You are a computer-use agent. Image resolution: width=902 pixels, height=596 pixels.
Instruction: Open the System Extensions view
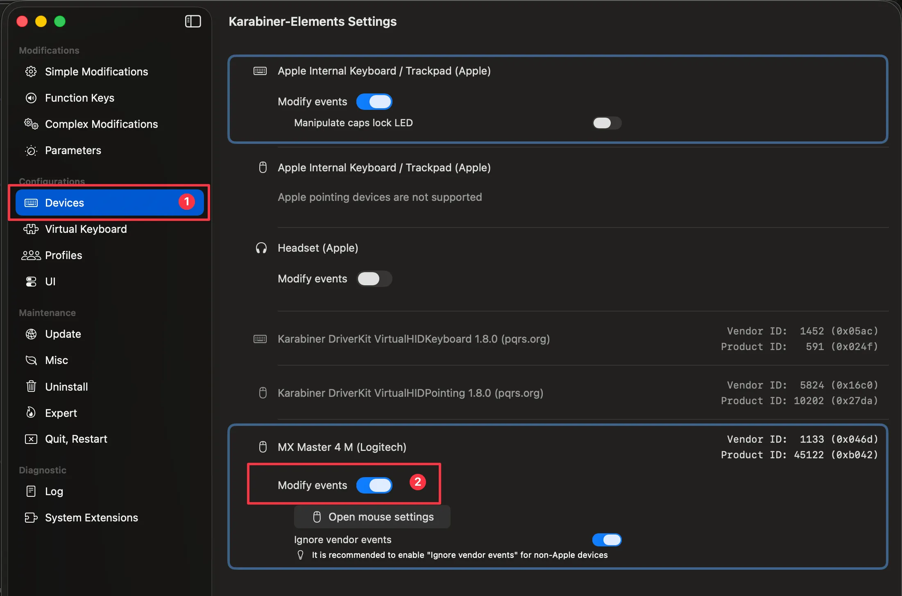91,517
